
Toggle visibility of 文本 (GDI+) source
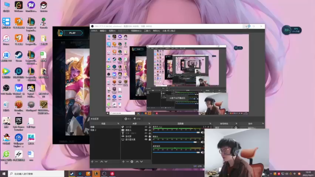point(146,133)
